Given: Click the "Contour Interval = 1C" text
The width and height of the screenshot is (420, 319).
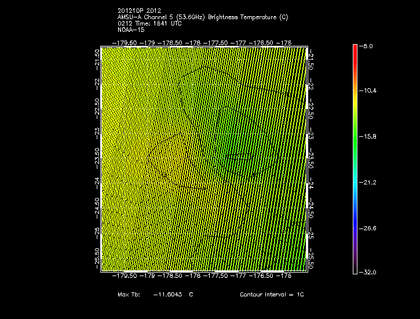Looking at the screenshot, I should [x=272, y=295].
